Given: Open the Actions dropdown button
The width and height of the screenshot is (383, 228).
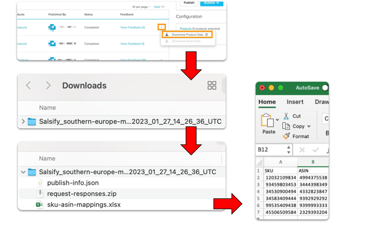Looking at the screenshot, I should pyautogui.click(x=212, y=3).
